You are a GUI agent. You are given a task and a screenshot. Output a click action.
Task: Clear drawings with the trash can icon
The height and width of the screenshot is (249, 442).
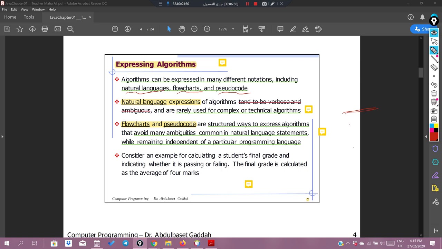point(434,93)
